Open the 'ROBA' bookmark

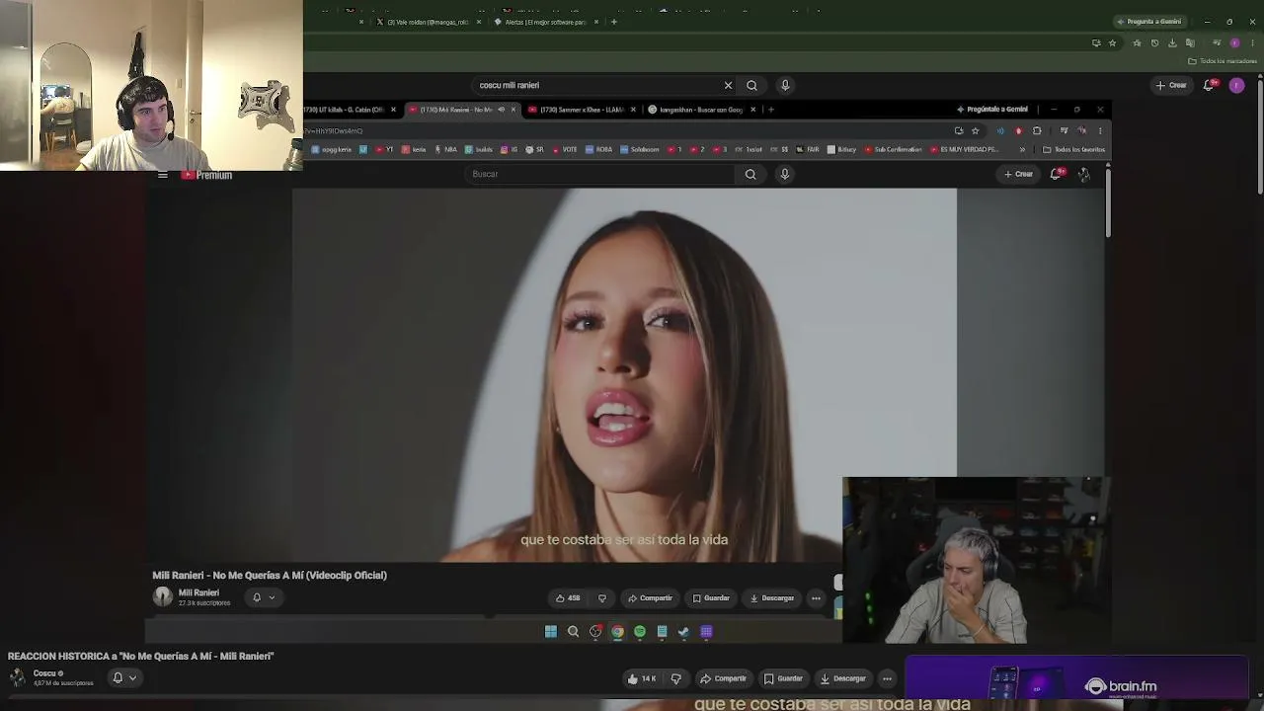pos(600,150)
